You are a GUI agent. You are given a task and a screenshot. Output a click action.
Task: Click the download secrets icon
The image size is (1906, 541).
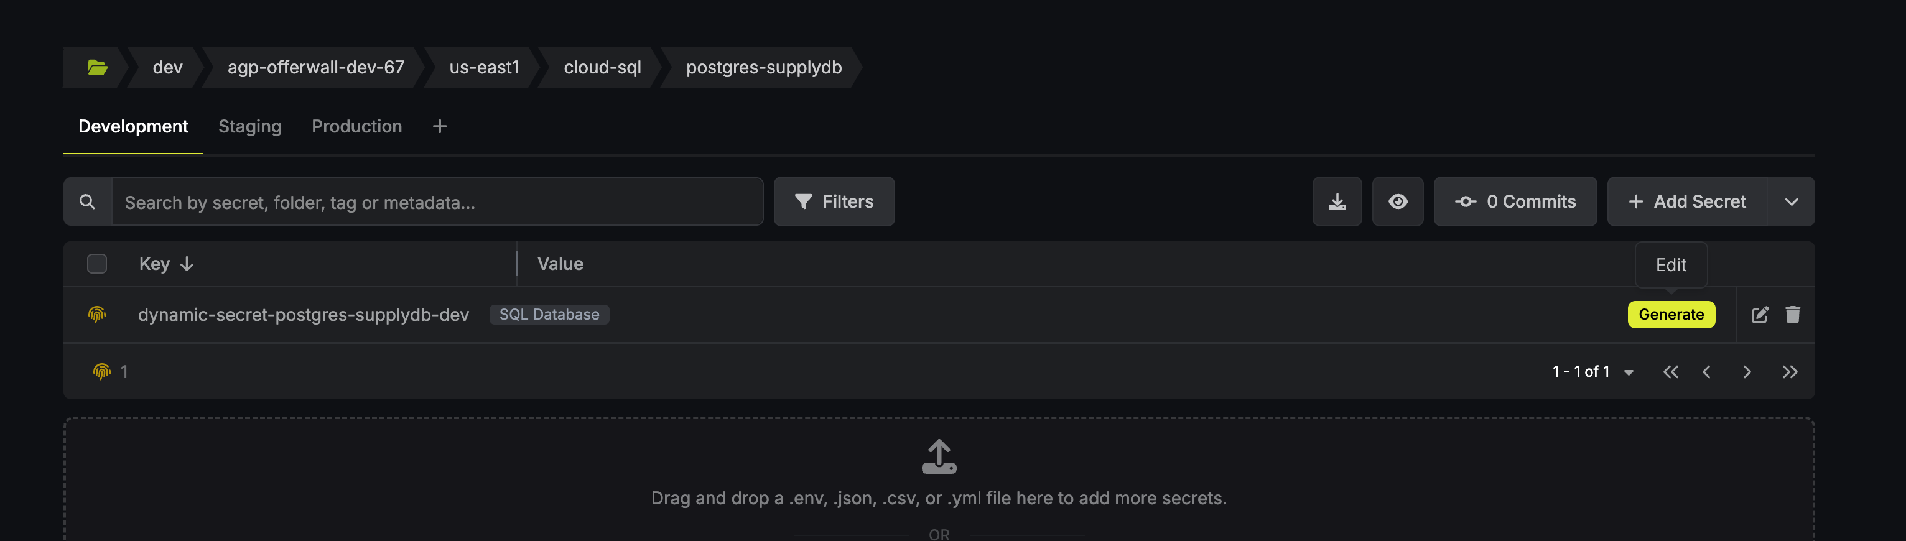coord(1336,202)
